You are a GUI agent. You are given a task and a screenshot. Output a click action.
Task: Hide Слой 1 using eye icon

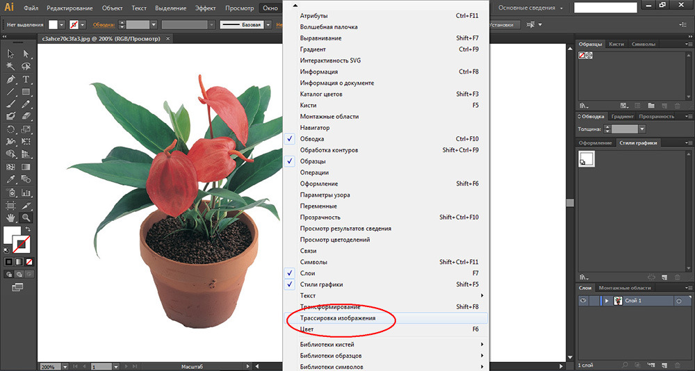(584, 301)
